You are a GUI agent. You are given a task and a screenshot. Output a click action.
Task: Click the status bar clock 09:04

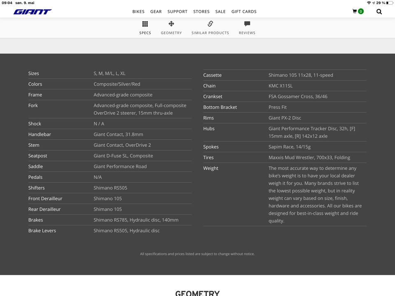[x=7, y=3]
